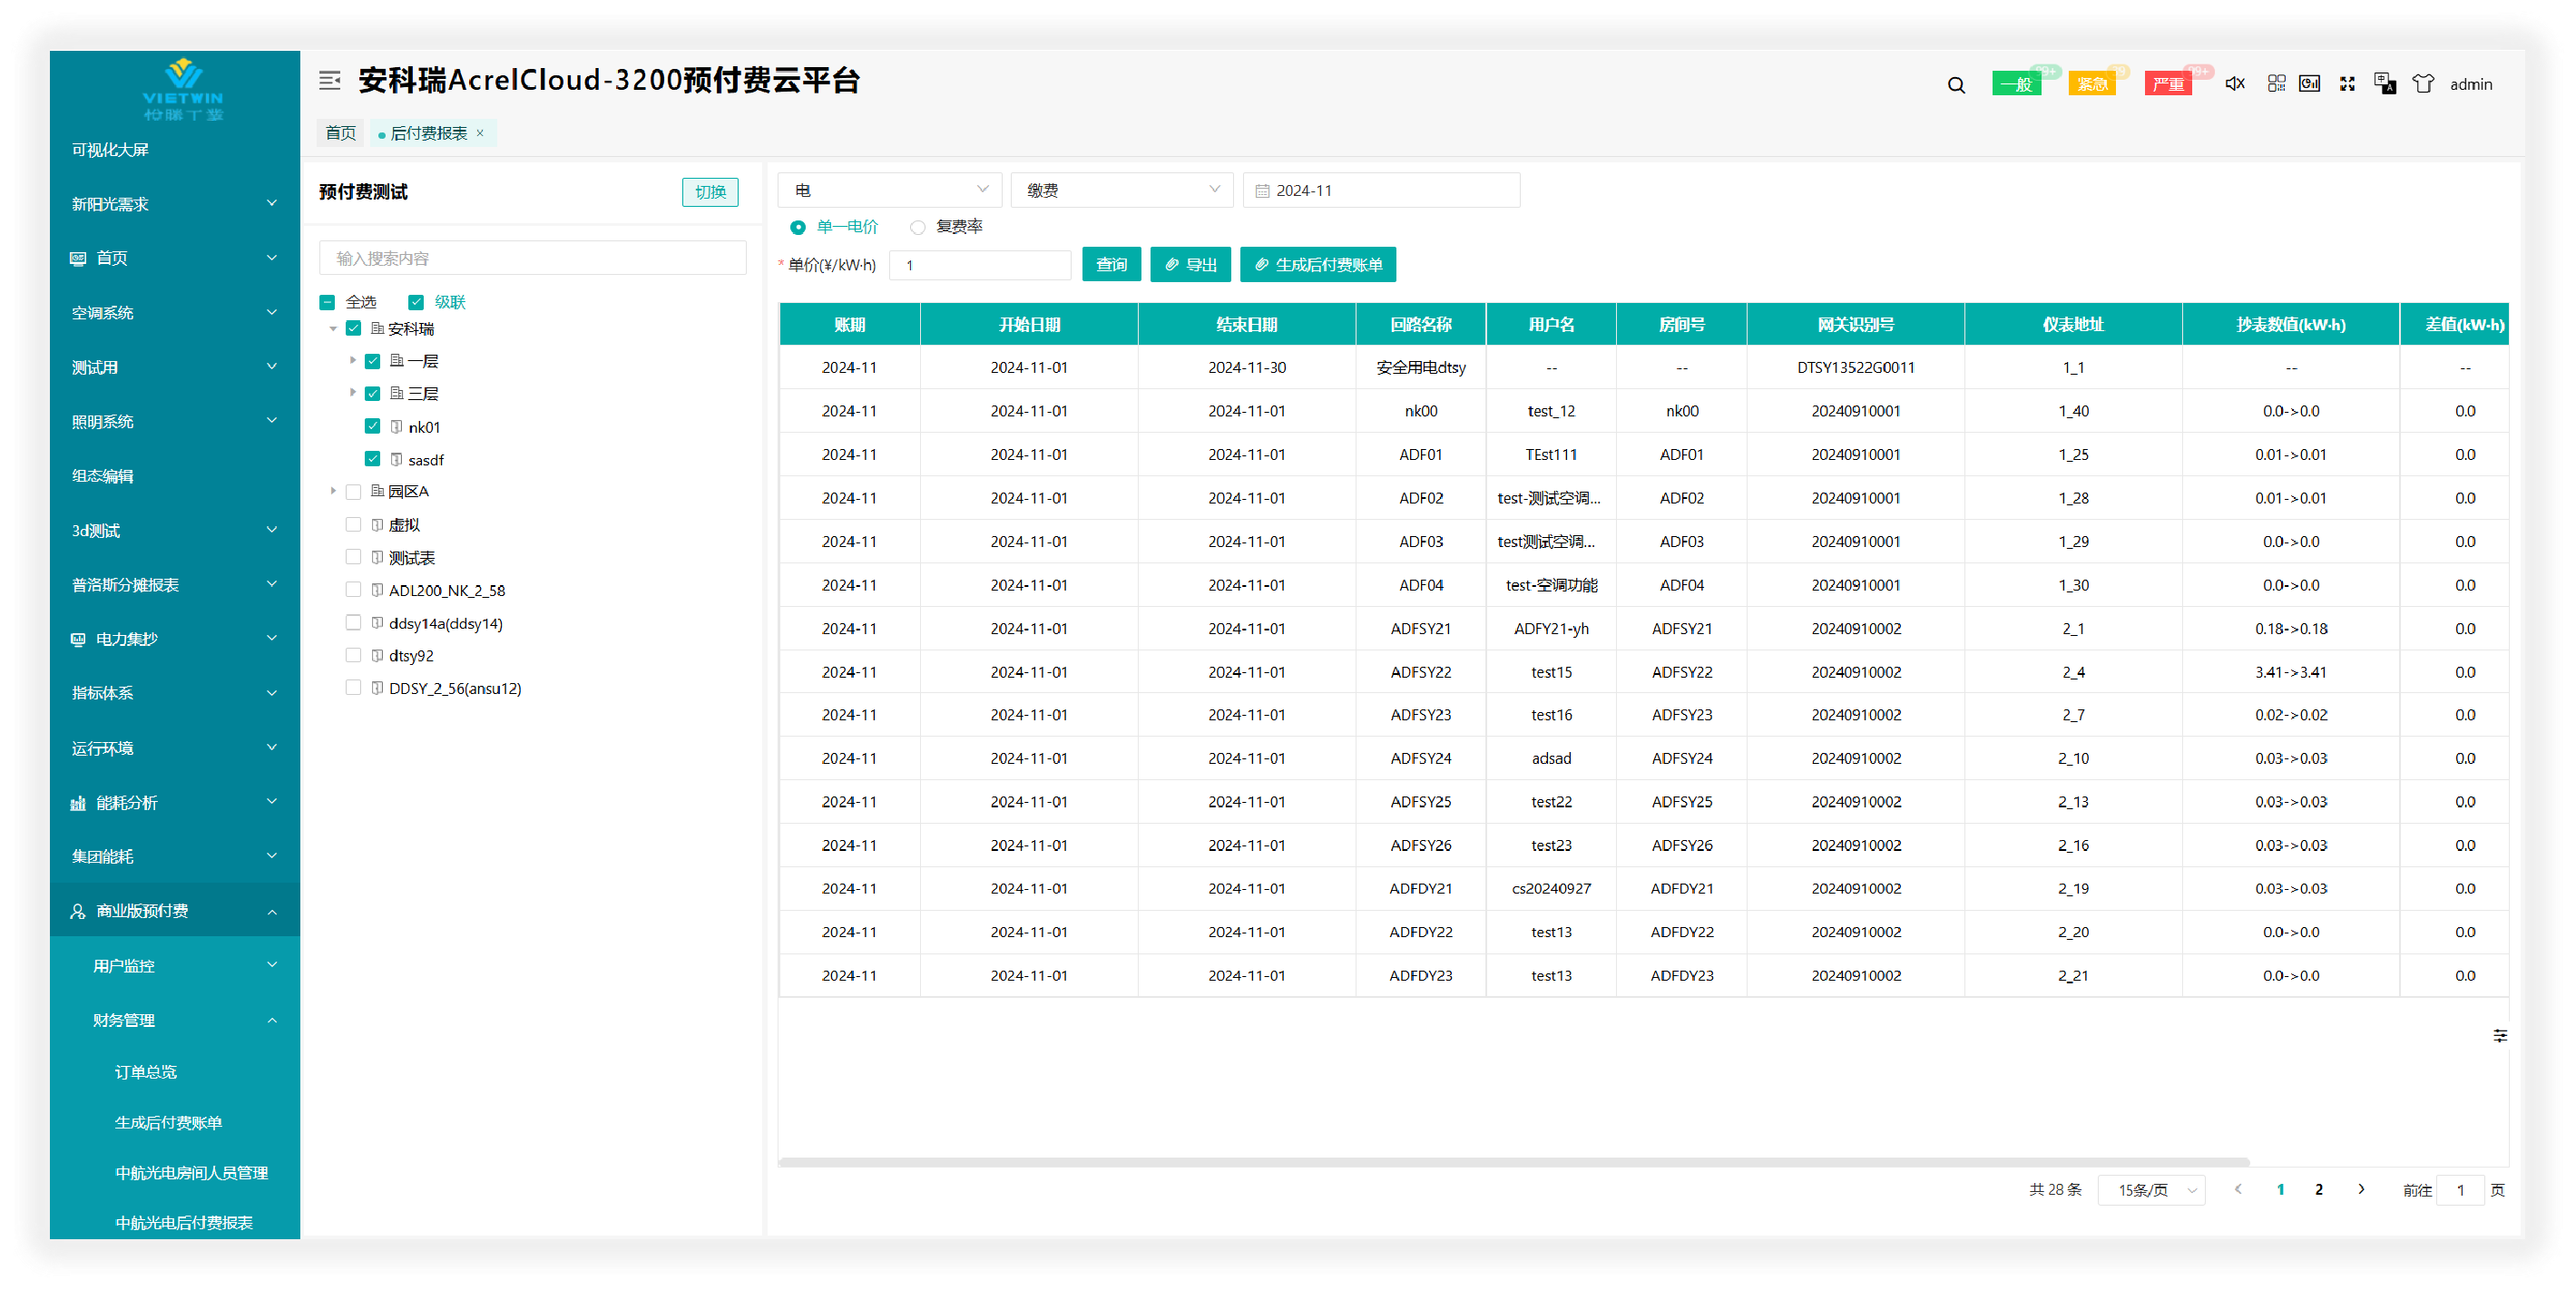Uncheck the 级联 checkbox
This screenshot has height=1290, width=2576.
point(416,302)
